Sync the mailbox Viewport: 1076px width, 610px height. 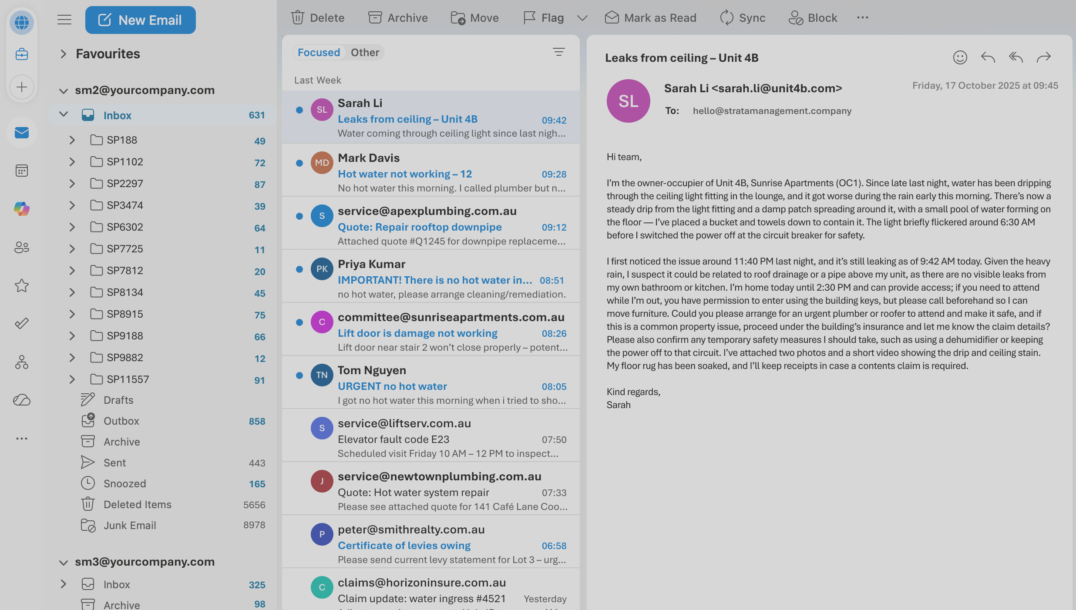click(x=742, y=17)
